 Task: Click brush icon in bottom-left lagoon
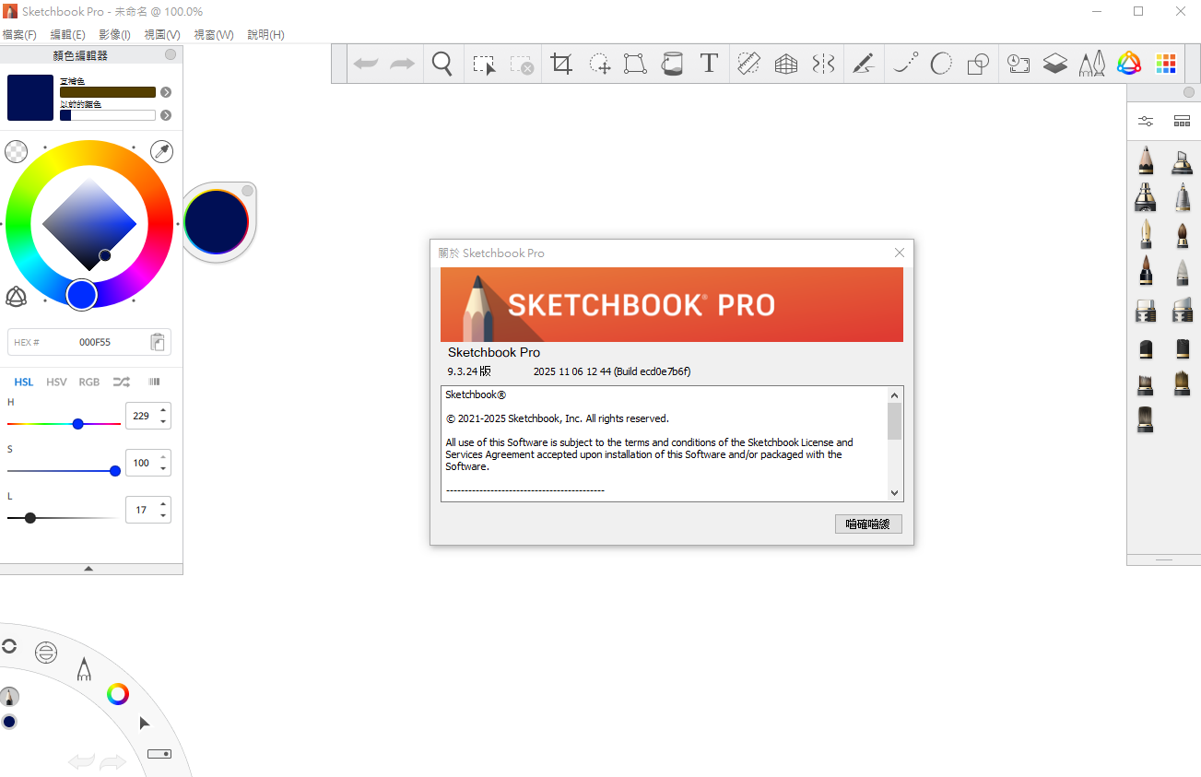point(8,696)
